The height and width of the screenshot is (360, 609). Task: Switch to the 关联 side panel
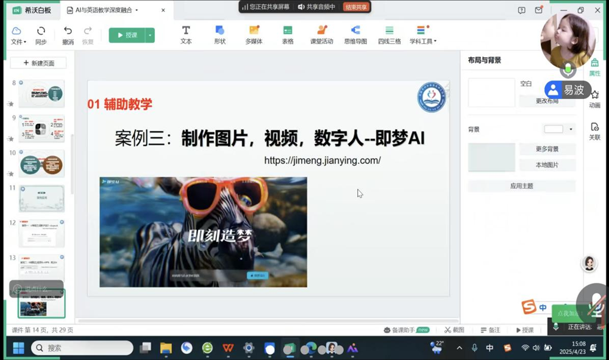coord(594,131)
